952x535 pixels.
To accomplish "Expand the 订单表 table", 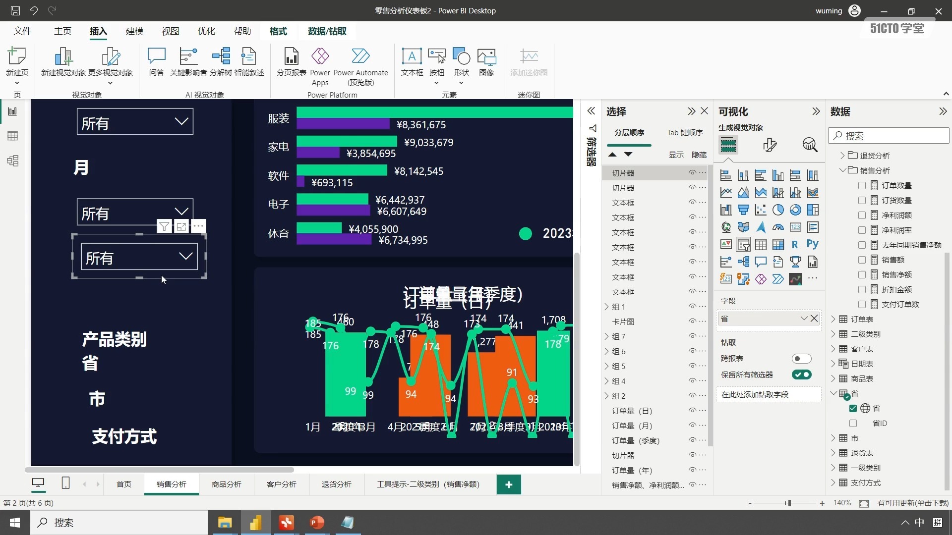I will (x=833, y=319).
